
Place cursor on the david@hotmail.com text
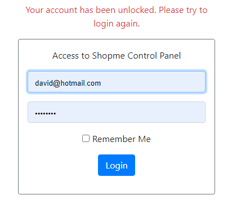68,83
